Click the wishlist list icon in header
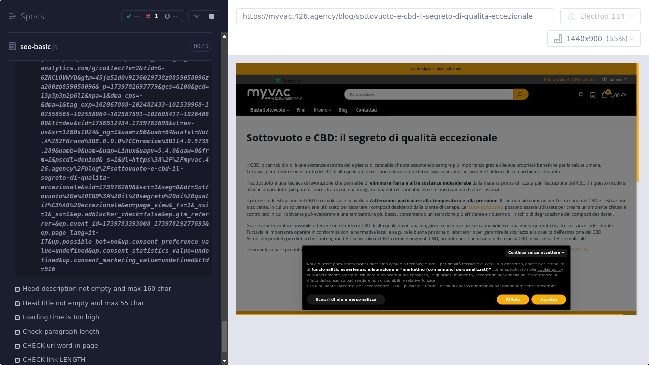 [593, 95]
